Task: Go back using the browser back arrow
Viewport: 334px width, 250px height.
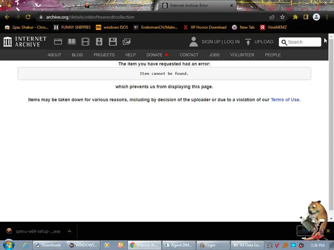Action: coord(7,17)
